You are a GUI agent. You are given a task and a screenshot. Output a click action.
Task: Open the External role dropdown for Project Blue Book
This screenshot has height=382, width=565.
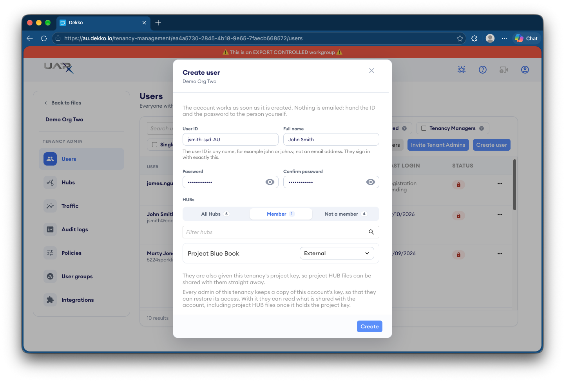pyautogui.click(x=337, y=253)
